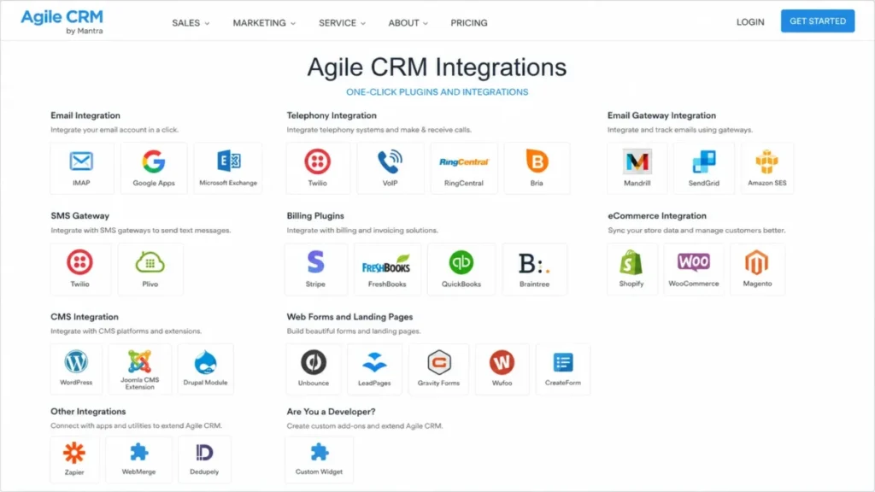This screenshot has width=875, height=492.
Task: Click the Are You a Developer? heading
Action: point(331,412)
